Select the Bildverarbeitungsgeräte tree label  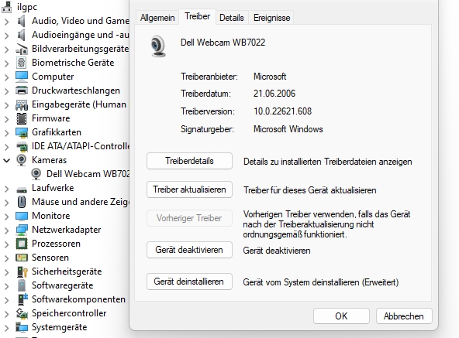click(x=80, y=49)
